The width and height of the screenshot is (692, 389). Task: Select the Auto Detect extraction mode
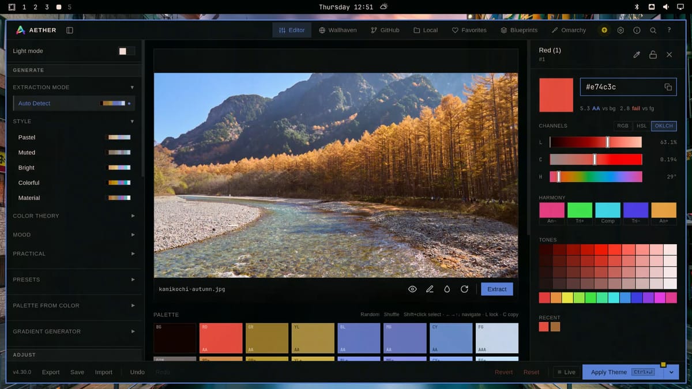click(74, 103)
